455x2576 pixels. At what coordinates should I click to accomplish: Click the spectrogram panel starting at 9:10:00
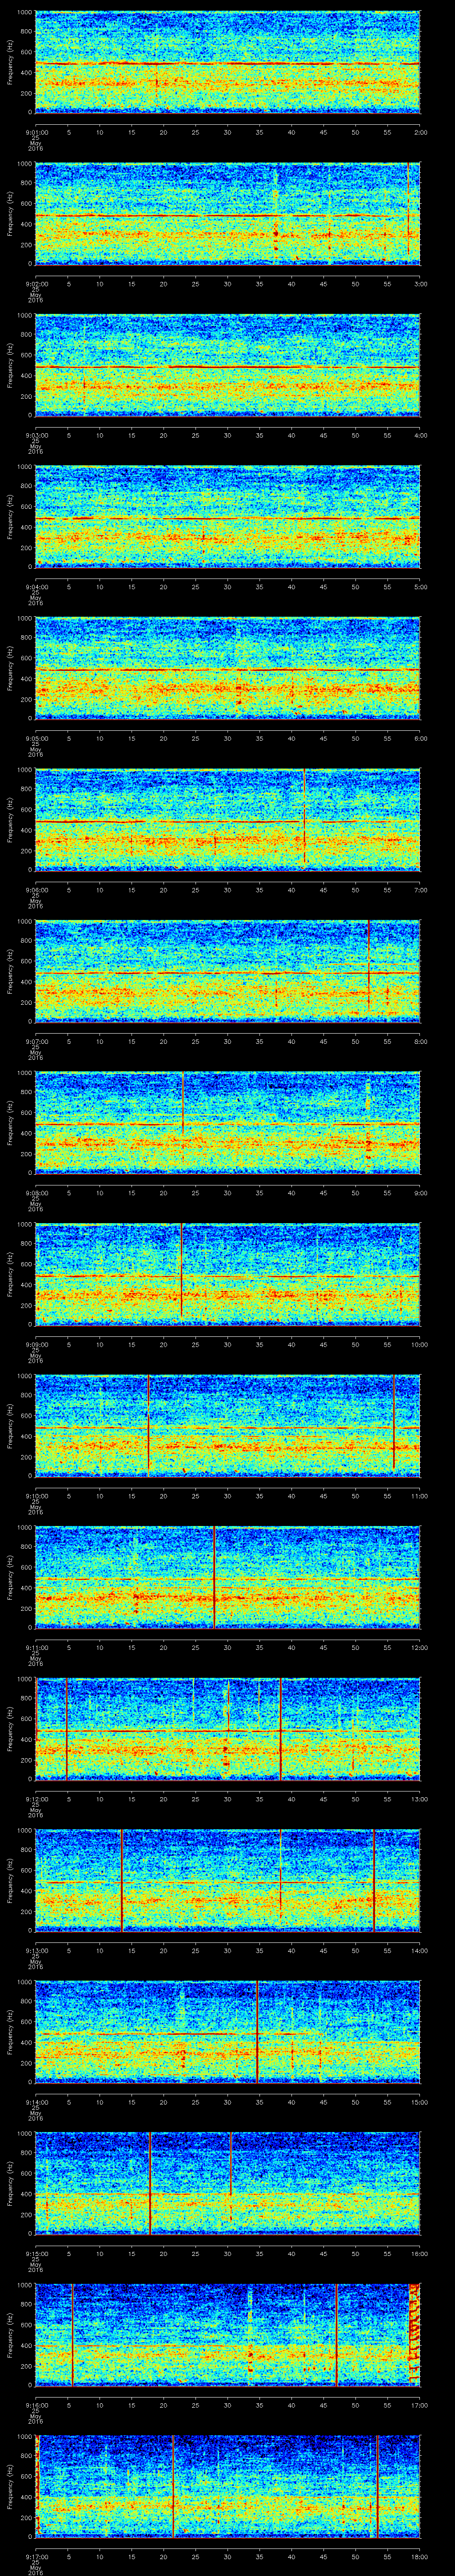point(228,1426)
